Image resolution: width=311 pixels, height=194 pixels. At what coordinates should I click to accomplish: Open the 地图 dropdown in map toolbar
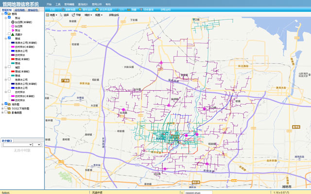(52, 15)
